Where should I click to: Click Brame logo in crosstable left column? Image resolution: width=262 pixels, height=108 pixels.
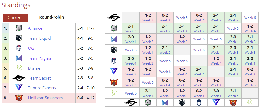tap(114, 93)
